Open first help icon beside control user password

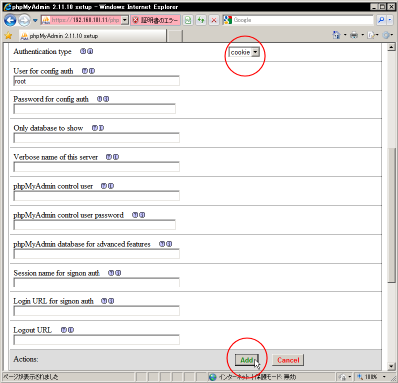135,215
